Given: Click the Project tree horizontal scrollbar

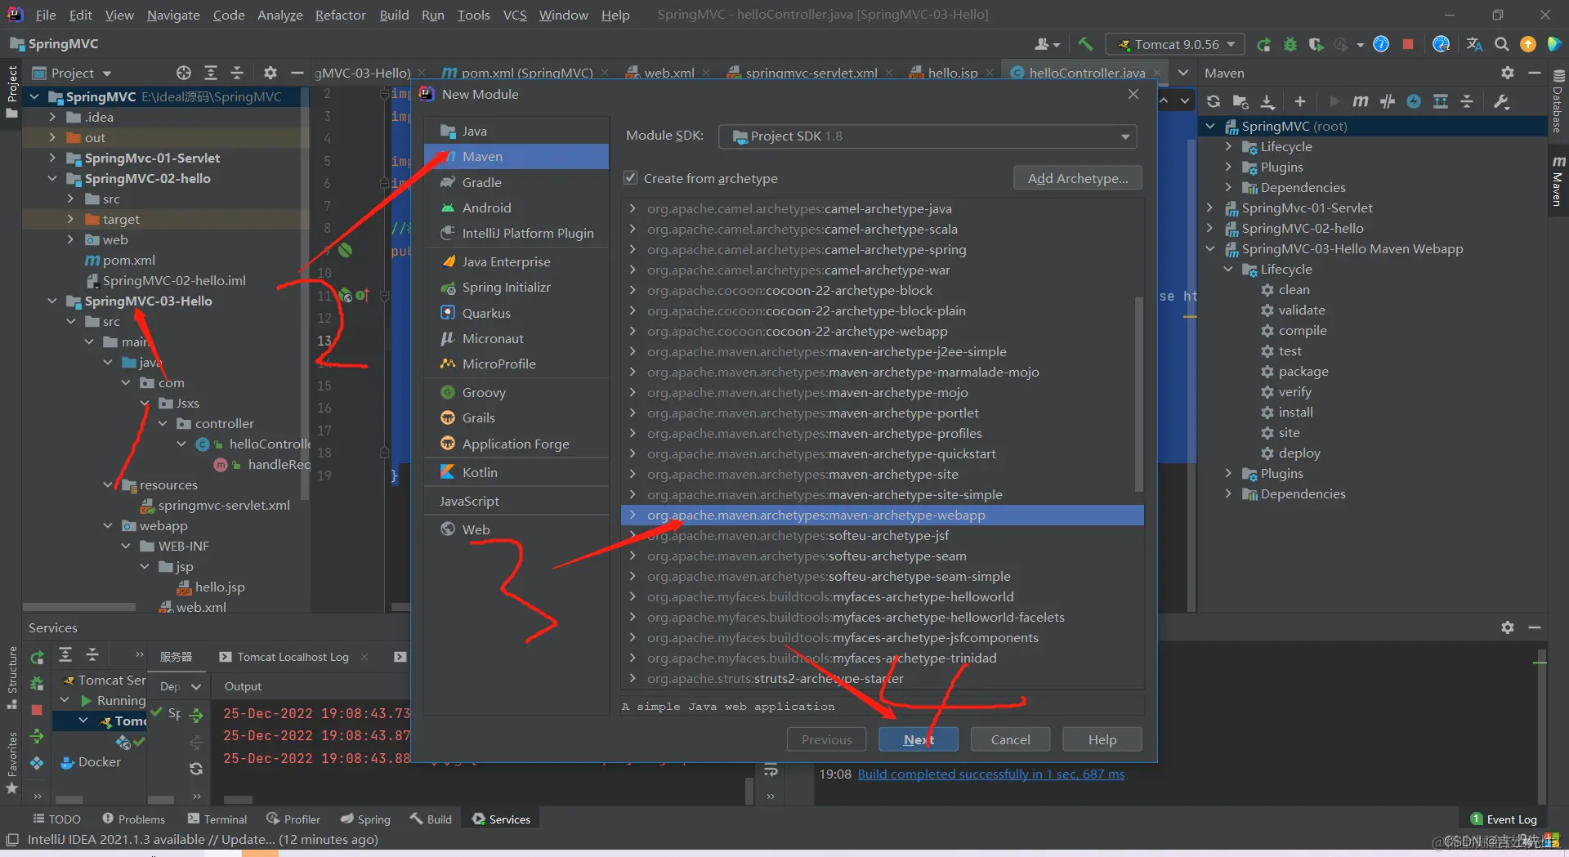Looking at the screenshot, I should tap(79, 607).
